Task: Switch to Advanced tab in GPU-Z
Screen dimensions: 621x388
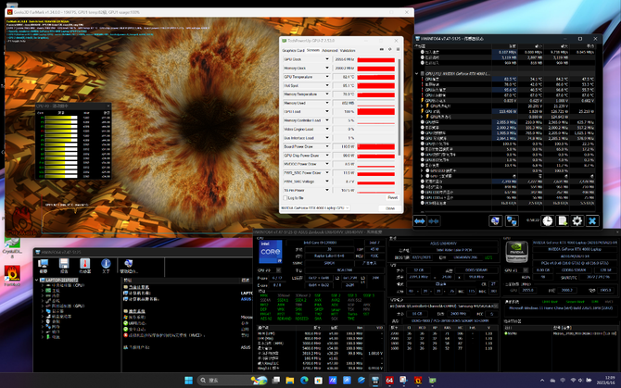Action: 330,51
